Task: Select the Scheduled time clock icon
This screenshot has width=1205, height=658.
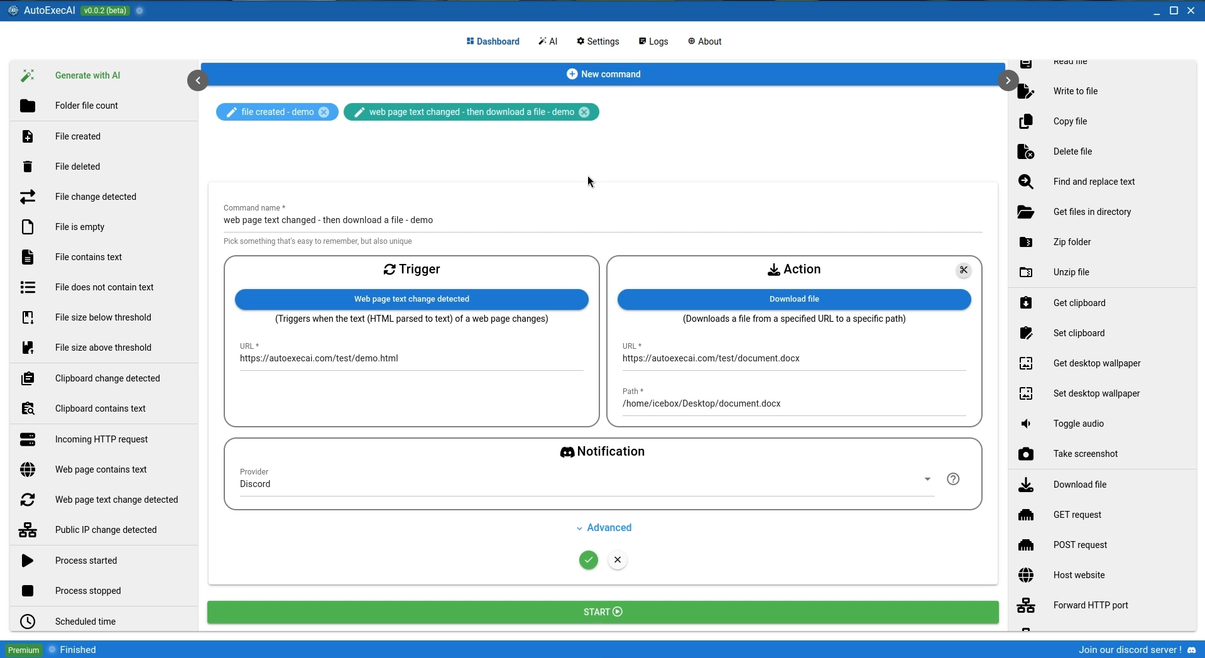Action: click(x=28, y=622)
